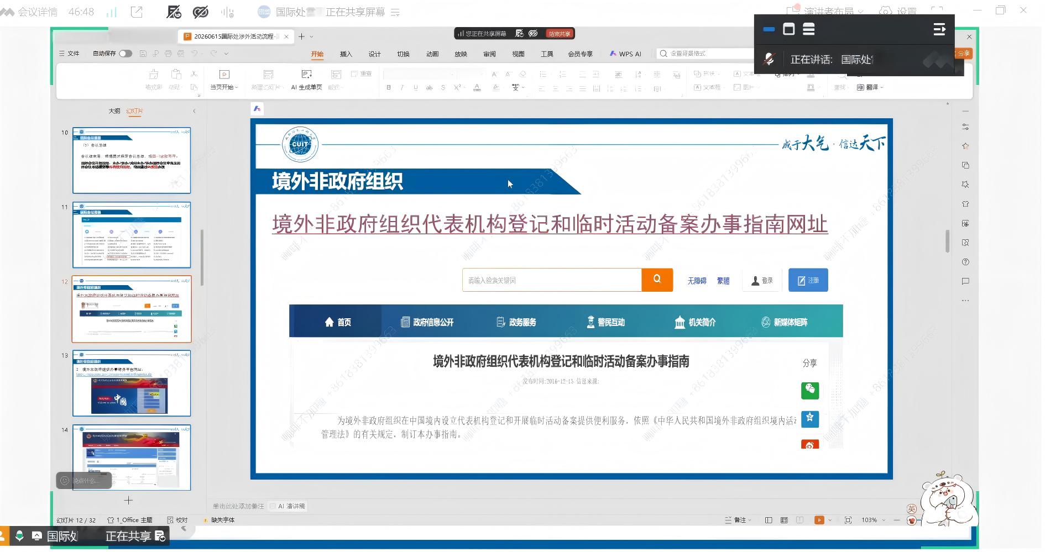Open the 备注 notes dropdown in status bar

click(739, 520)
